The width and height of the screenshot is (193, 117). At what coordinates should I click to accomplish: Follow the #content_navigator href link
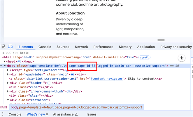[107, 78]
